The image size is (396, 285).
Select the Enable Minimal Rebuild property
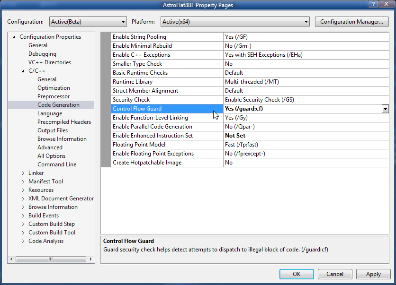(x=167, y=46)
